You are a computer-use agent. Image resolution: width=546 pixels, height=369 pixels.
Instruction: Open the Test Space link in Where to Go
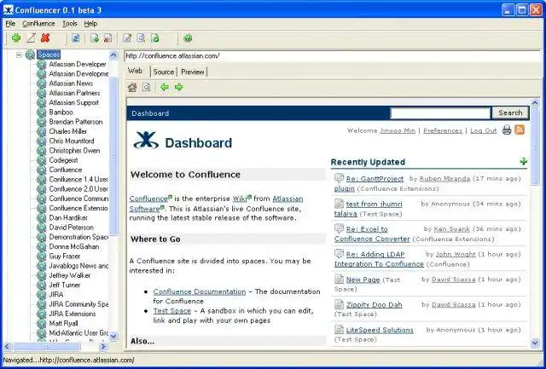(x=172, y=310)
